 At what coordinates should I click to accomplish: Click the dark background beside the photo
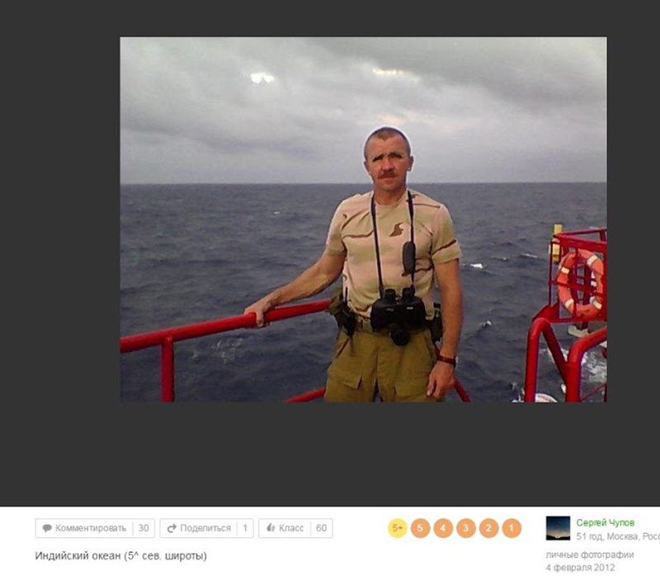[58, 248]
